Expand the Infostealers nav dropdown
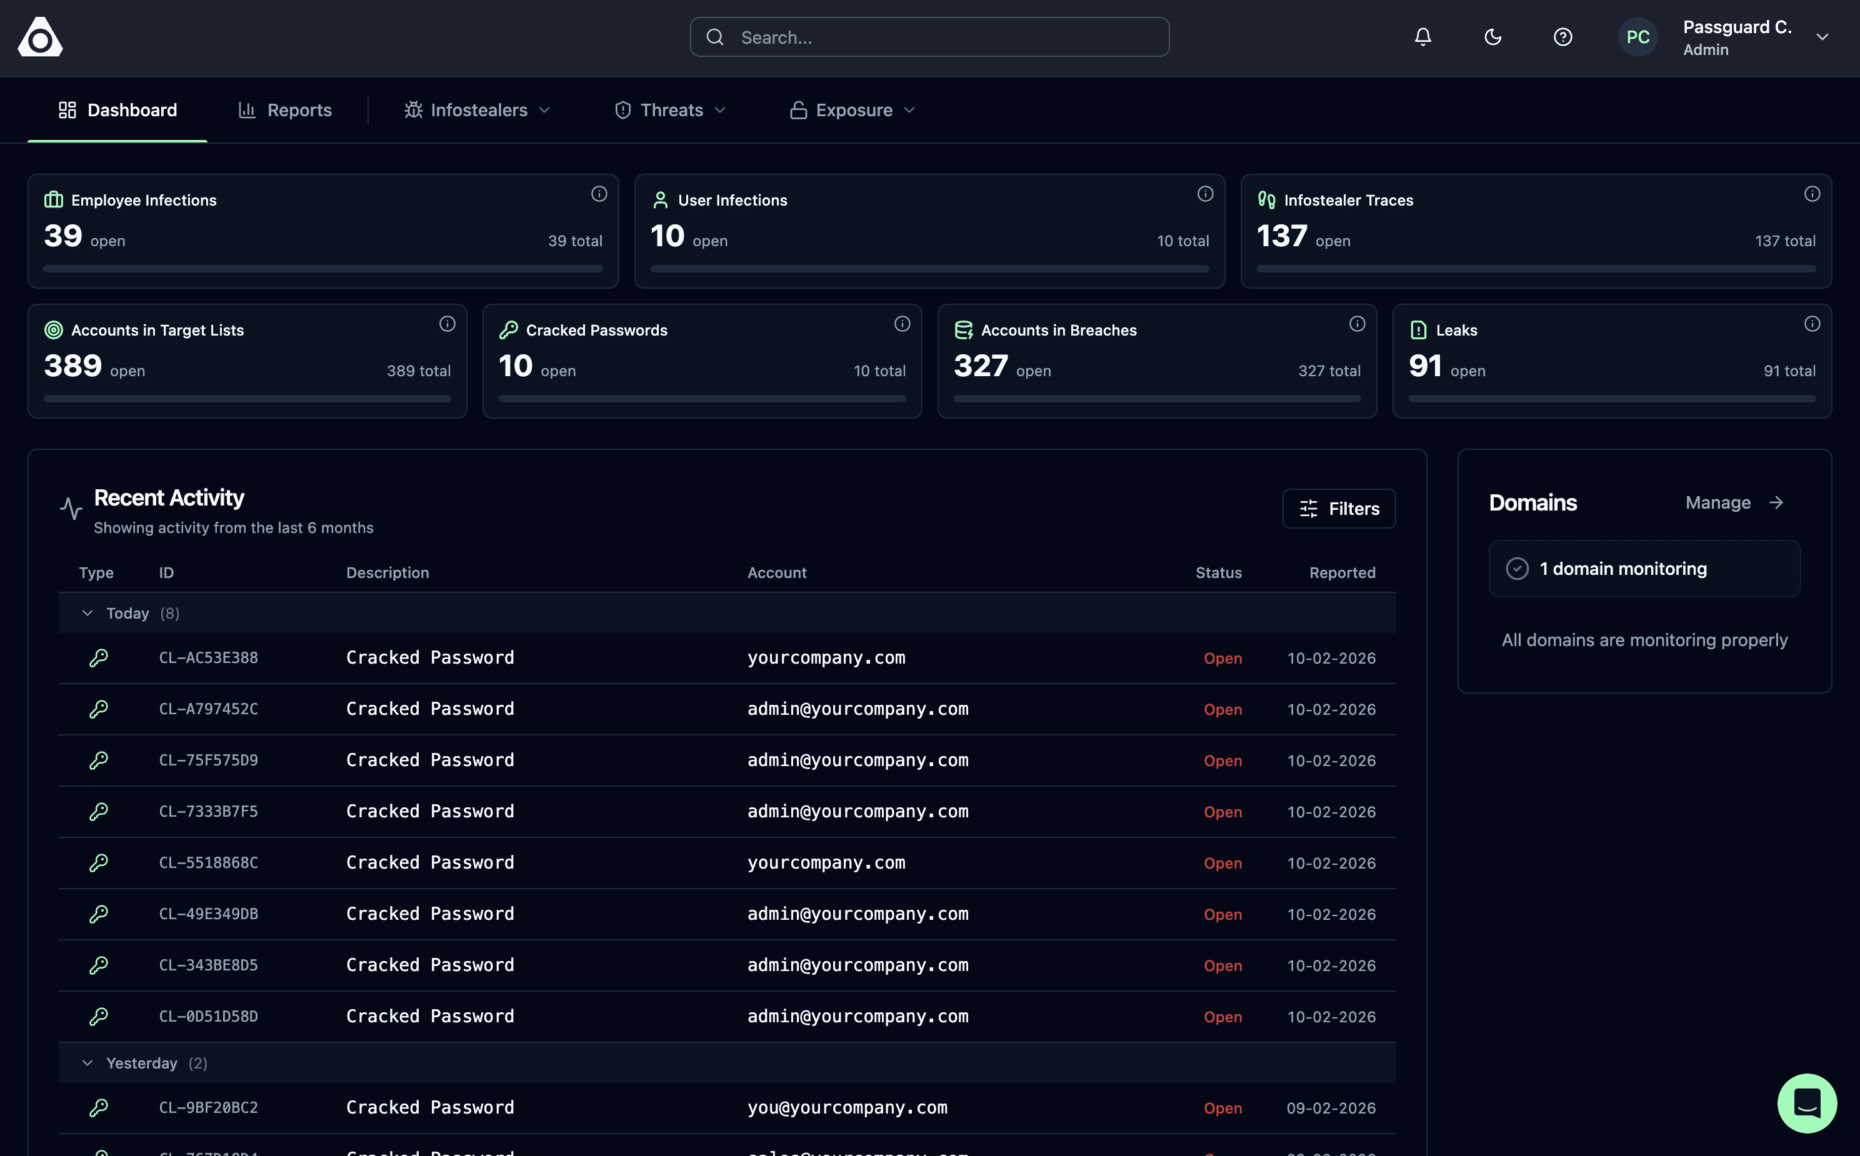 [477, 110]
